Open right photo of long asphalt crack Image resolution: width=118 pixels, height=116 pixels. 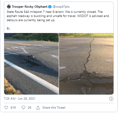(x=86, y=64)
